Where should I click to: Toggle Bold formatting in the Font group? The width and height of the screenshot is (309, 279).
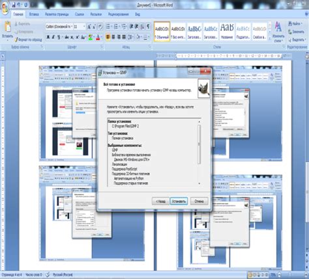click(48, 38)
